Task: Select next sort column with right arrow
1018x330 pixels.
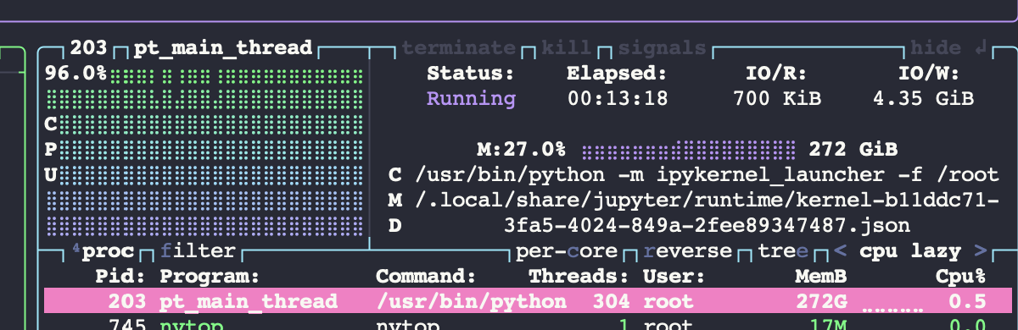Action: click(981, 251)
